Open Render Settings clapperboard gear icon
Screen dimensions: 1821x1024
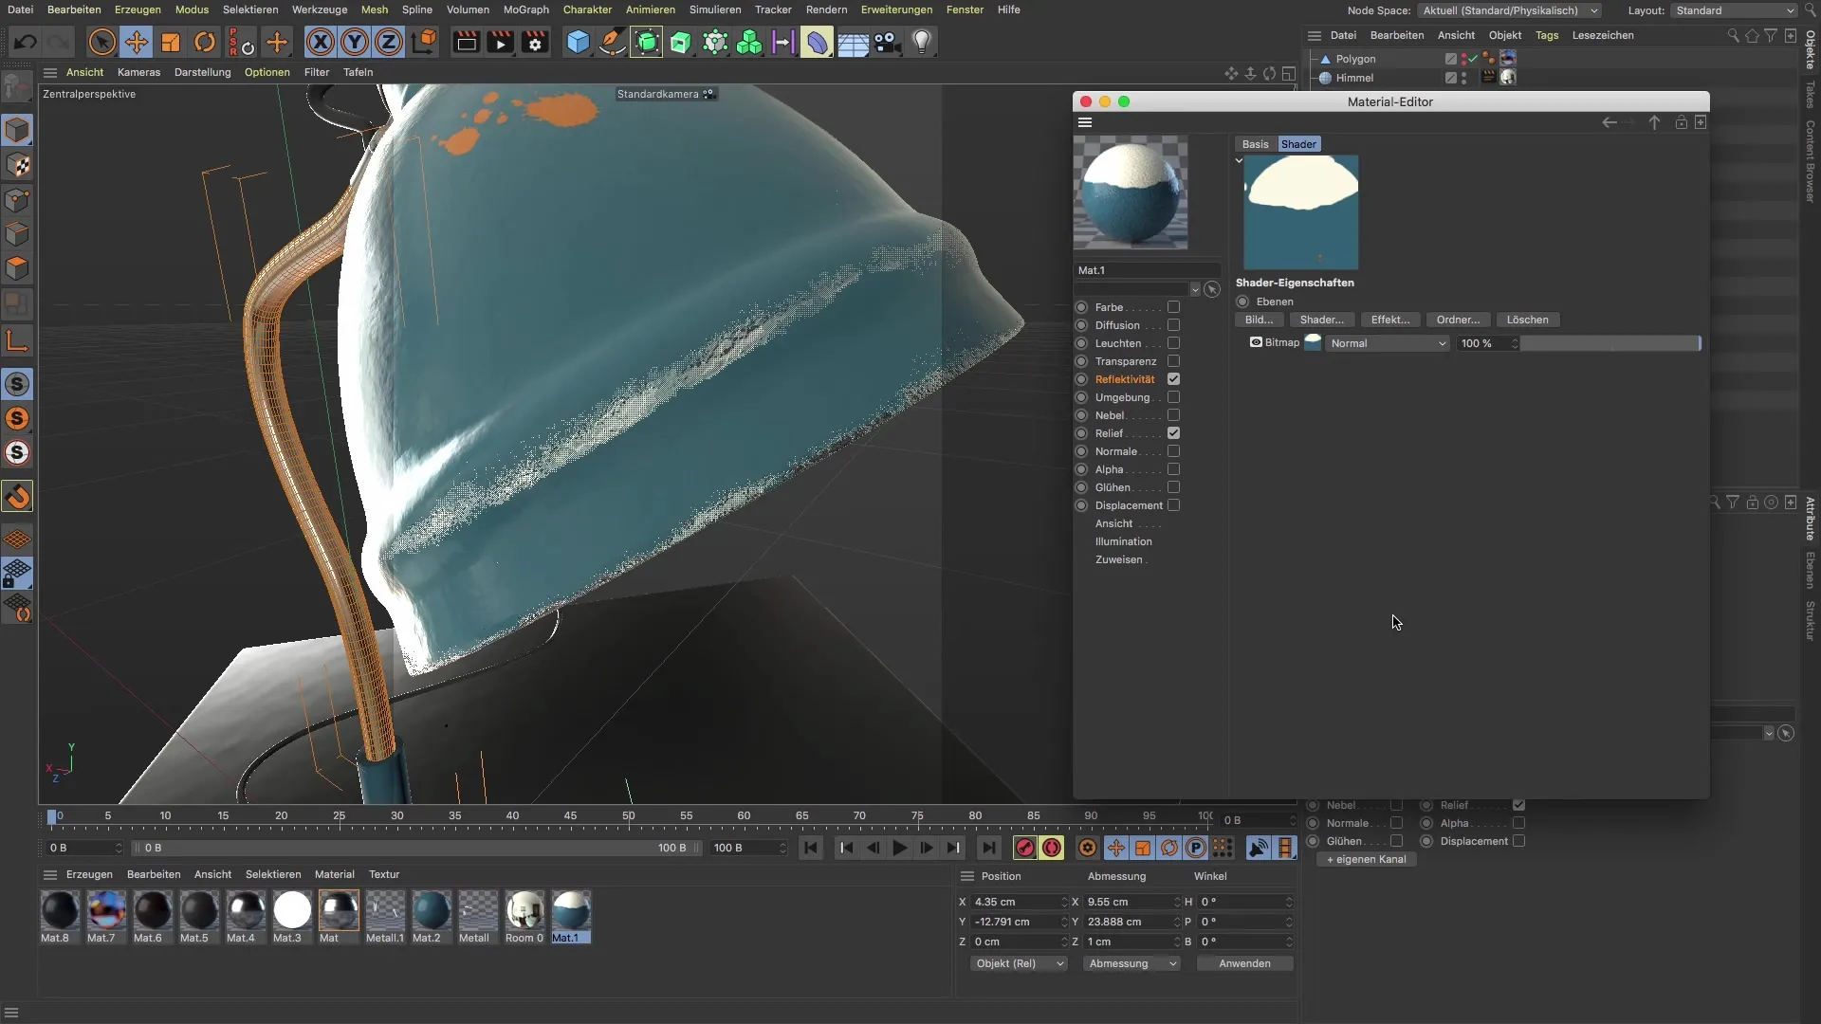tap(535, 42)
